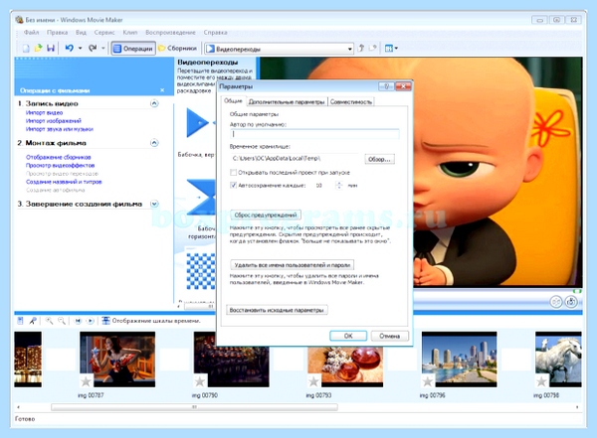Click the New project icon
The height and width of the screenshot is (438, 597).
[26, 49]
